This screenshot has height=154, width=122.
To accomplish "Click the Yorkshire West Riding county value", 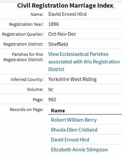I will (72, 79).
